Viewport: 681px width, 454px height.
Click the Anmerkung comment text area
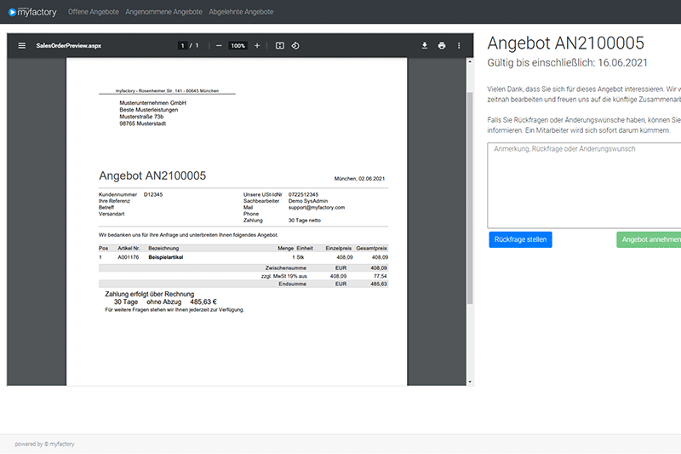584,184
